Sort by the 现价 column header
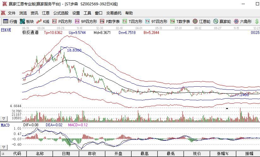 point(197,154)
